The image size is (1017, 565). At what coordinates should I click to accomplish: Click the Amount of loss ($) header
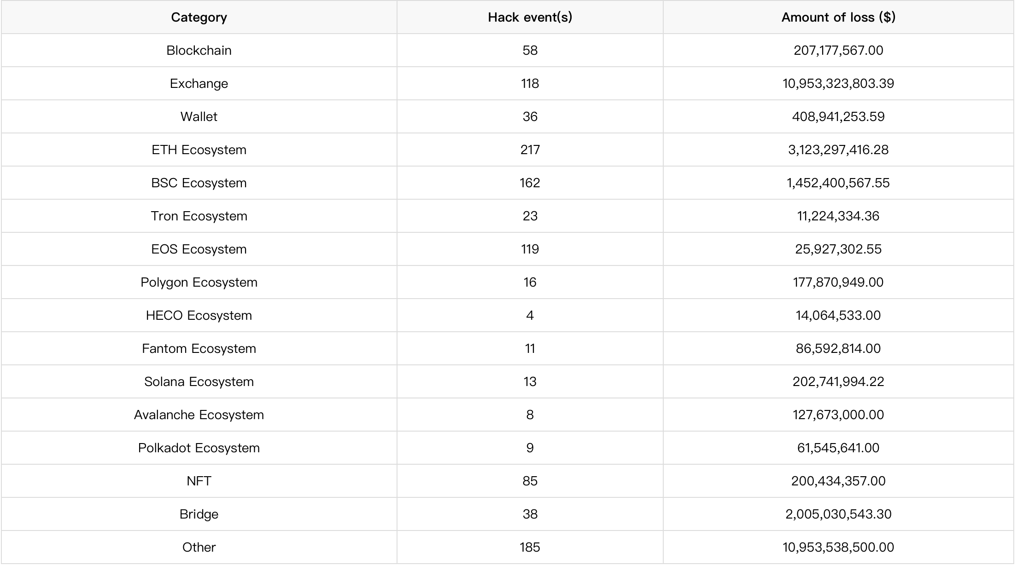click(838, 17)
